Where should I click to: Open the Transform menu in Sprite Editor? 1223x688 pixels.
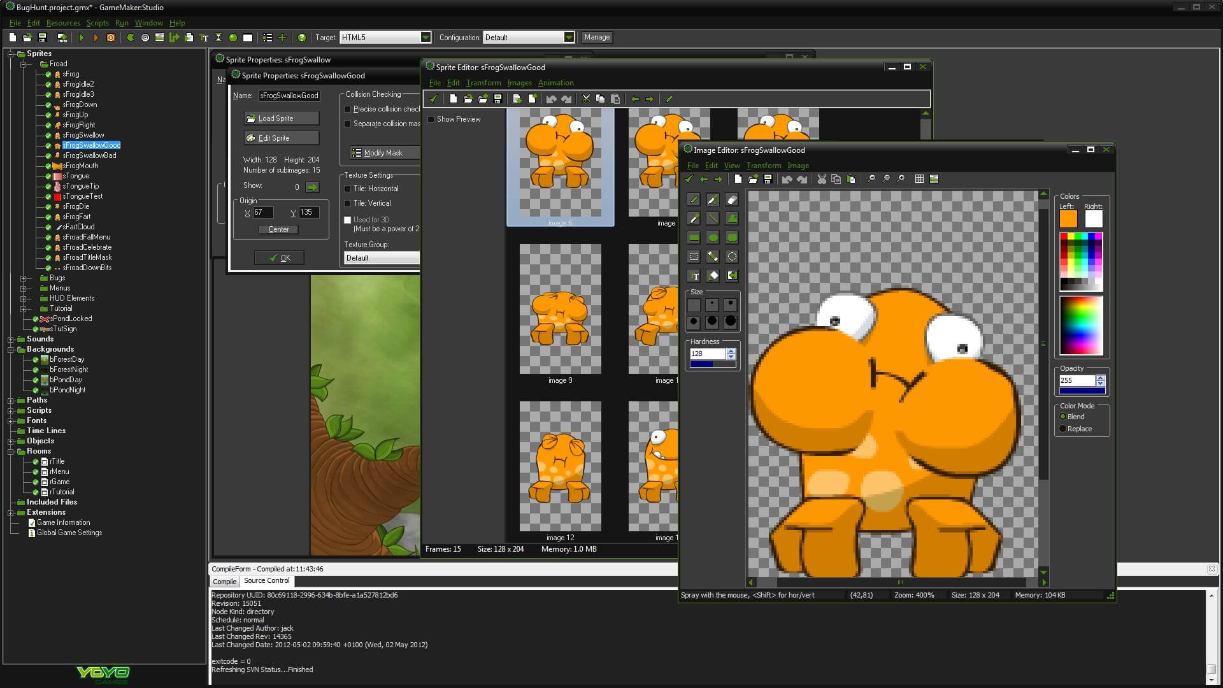[x=483, y=82]
